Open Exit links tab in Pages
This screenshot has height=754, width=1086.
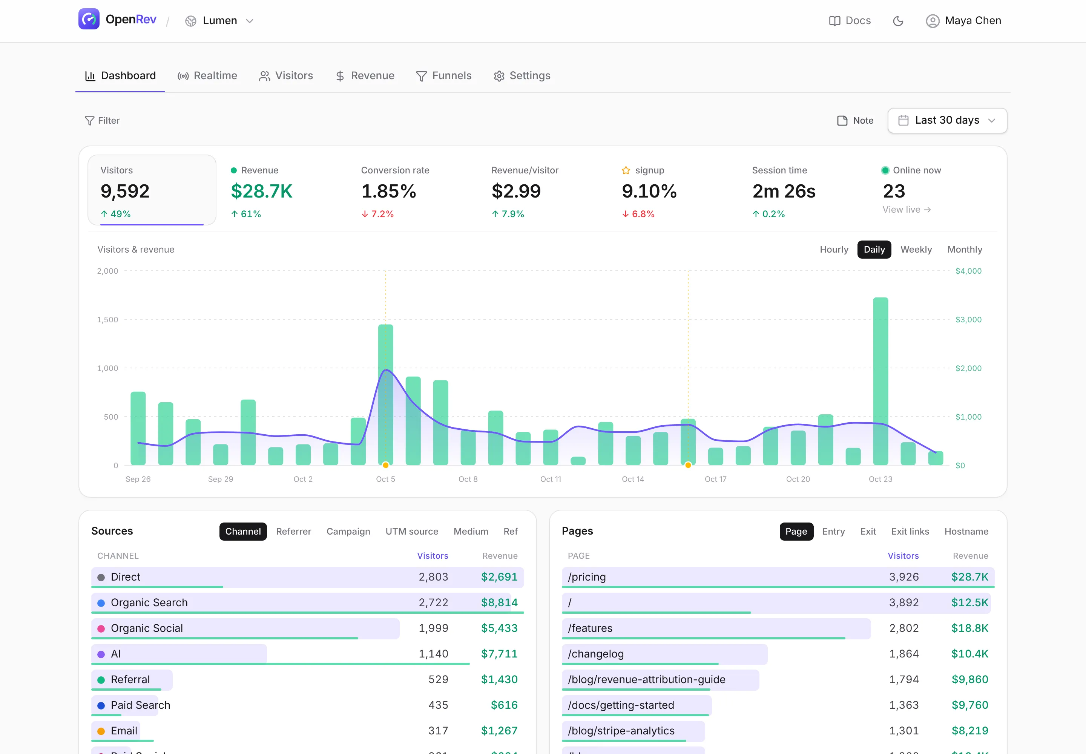tap(910, 532)
